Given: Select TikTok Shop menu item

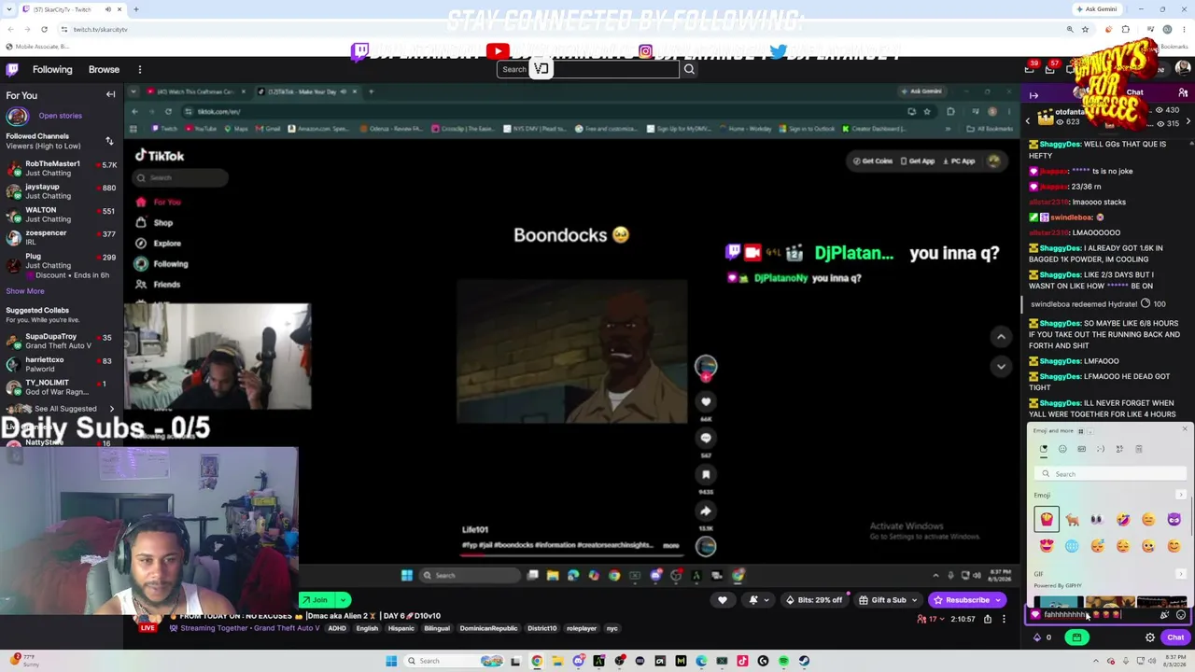Looking at the screenshot, I should click(155, 222).
